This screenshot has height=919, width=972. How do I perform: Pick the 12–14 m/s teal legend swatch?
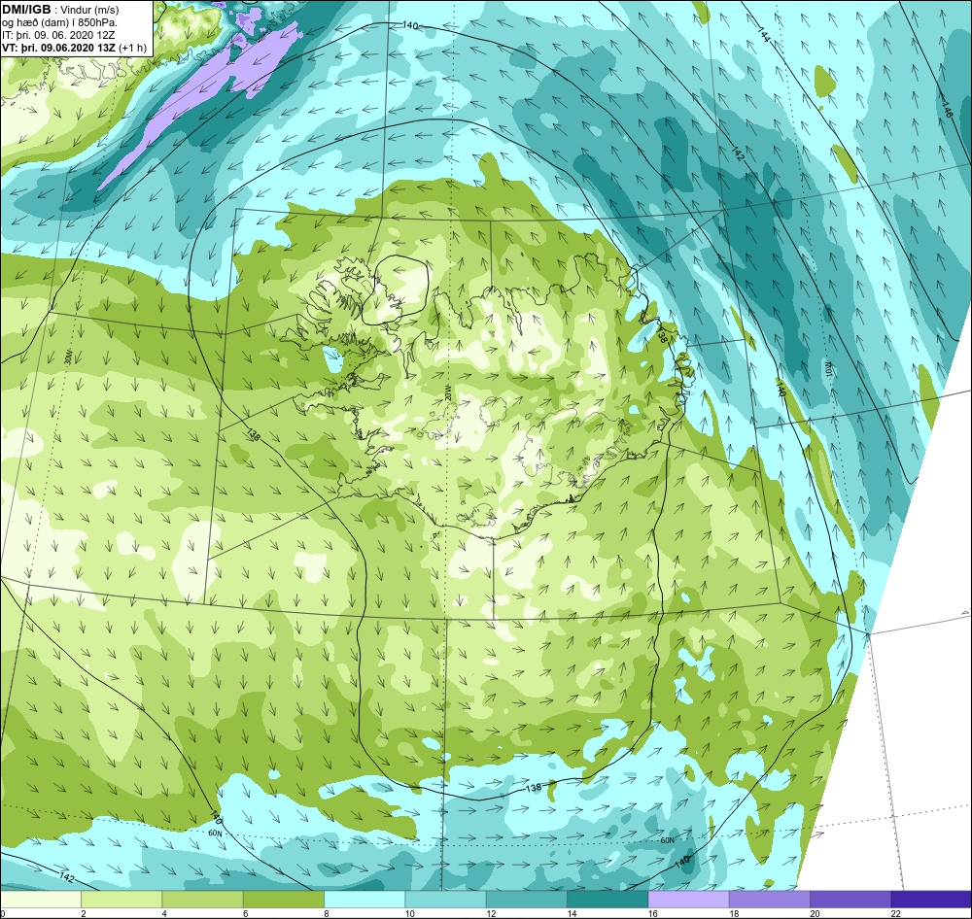[x=526, y=899]
